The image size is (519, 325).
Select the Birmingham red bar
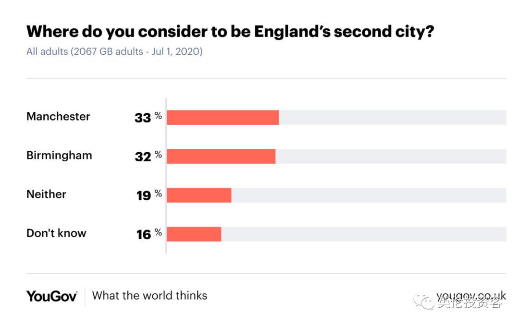click(x=221, y=156)
